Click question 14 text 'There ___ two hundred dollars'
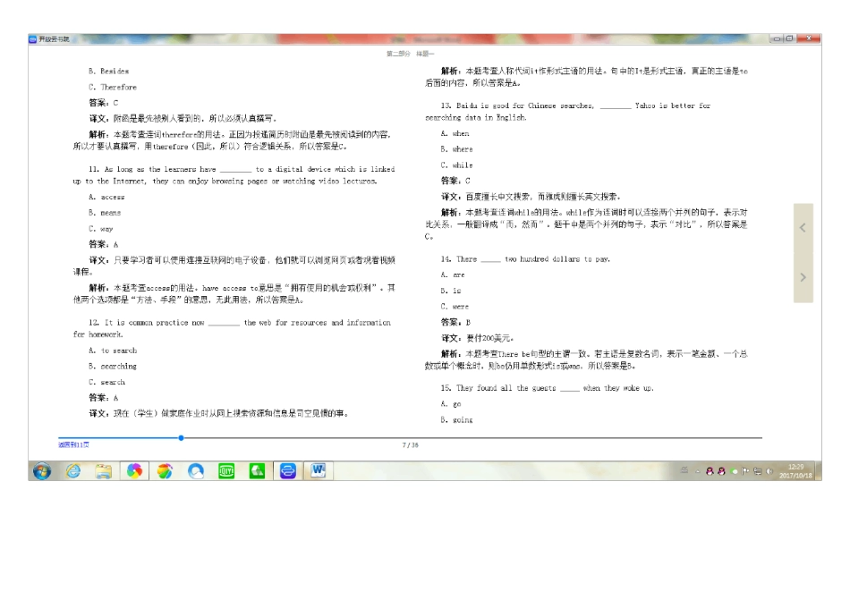Image resolution: width=850 pixels, height=600 pixels. tap(518, 258)
